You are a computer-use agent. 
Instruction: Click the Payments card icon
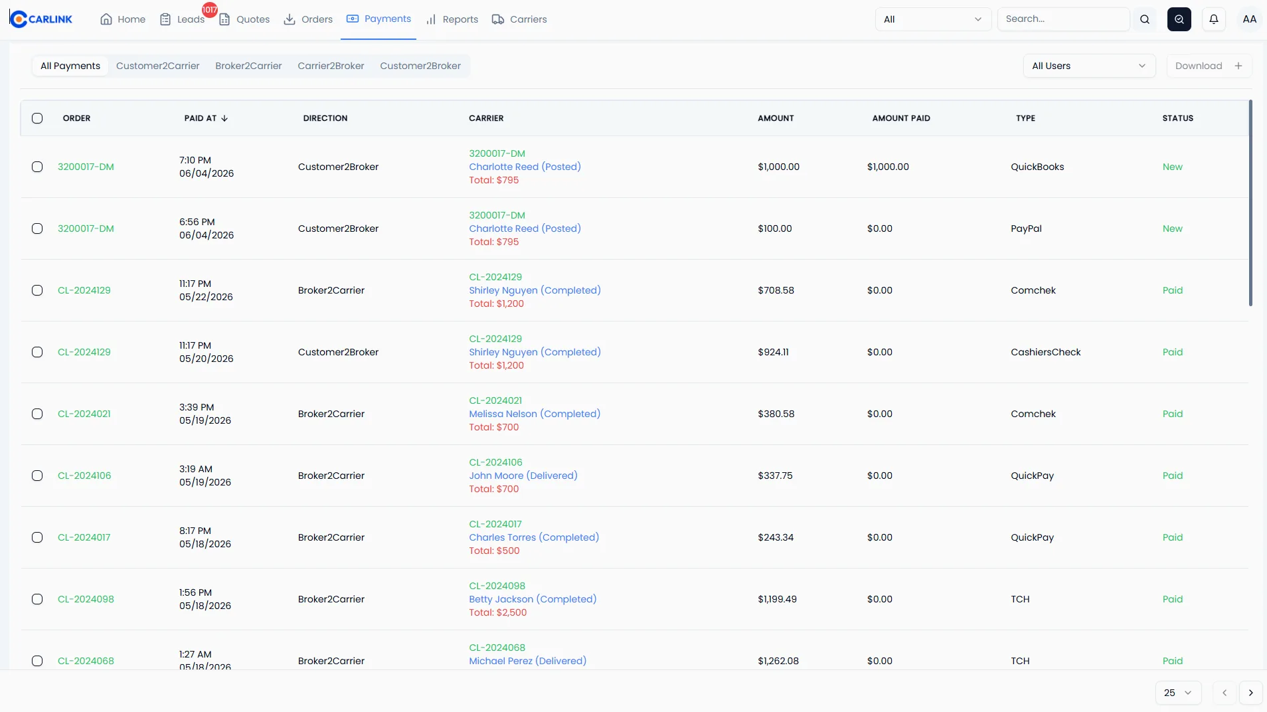(x=353, y=19)
